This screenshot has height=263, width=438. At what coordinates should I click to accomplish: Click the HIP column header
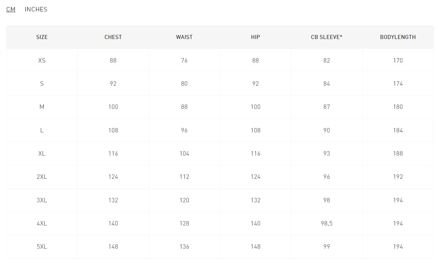[x=255, y=37]
